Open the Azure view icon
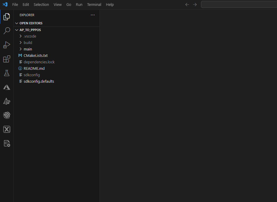Viewport: 277px width, 202px height. pos(7,87)
